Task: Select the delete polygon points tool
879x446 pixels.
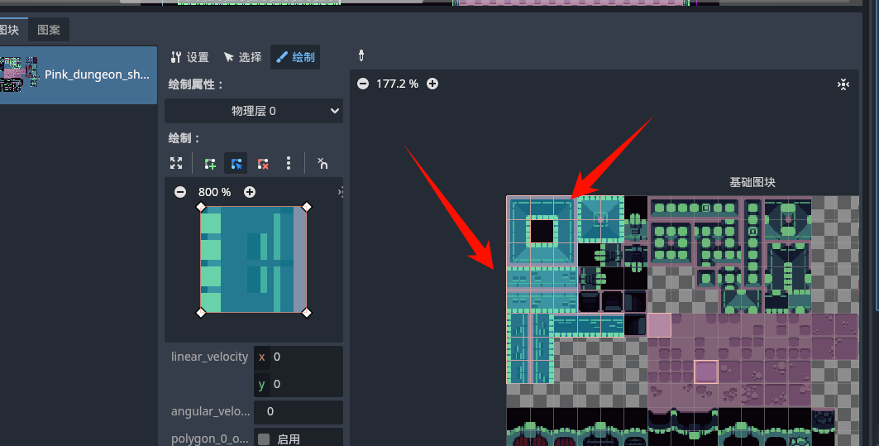Action: tap(262, 164)
